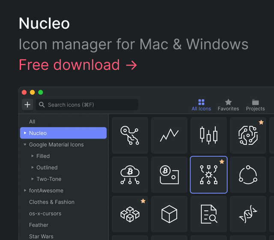Select the Filled set
This screenshot has width=274, height=240.
[43, 156]
